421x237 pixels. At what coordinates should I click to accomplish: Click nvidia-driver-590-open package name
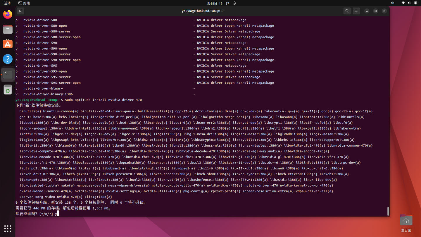[45, 49]
